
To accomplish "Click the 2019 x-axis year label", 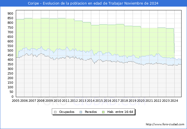I will [x=133, y=101].
